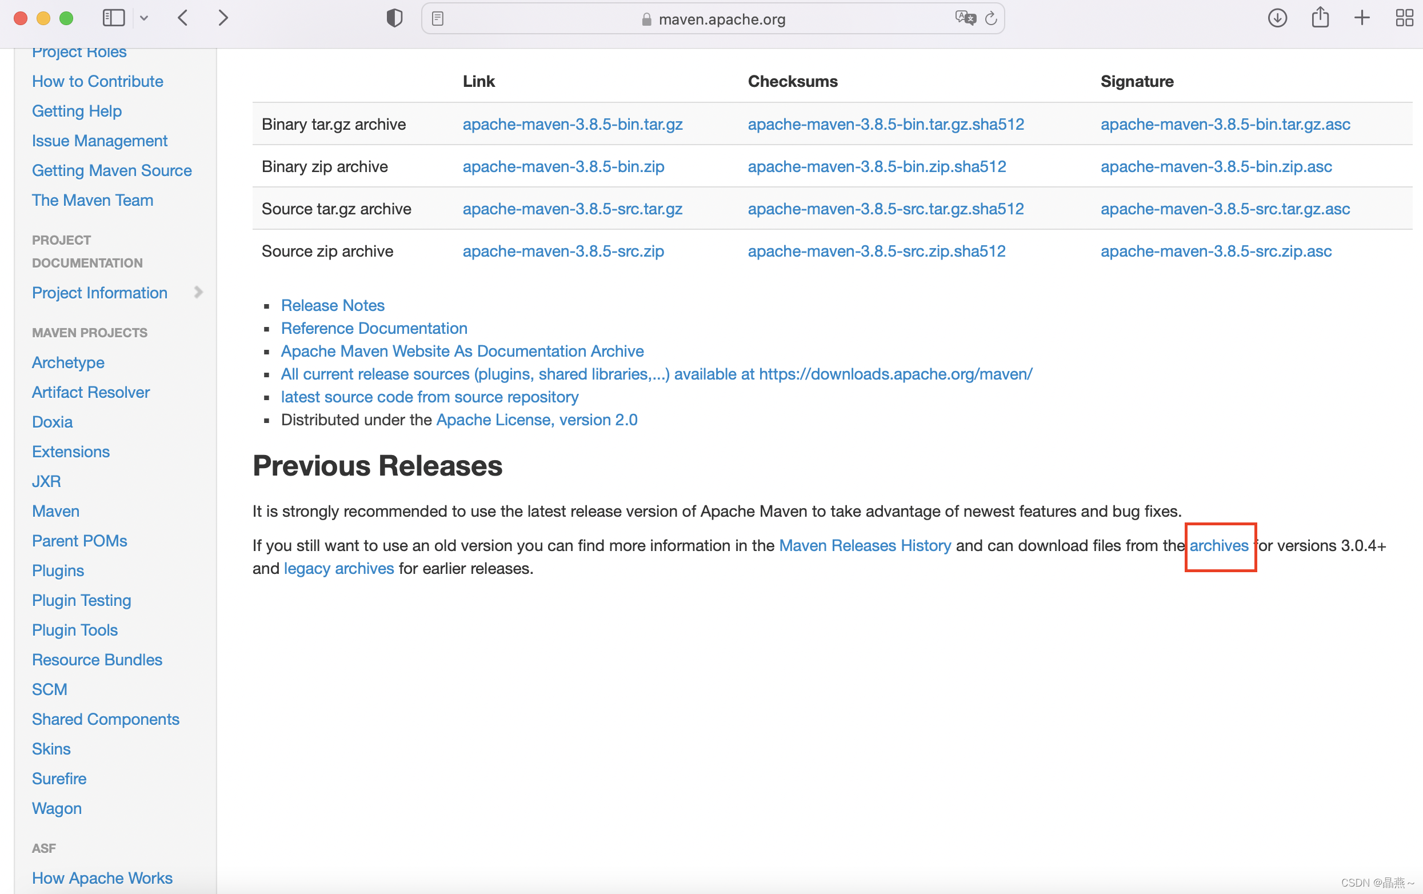1423x894 pixels.
Task: Open the Release Notes link
Action: click(333, 306)
